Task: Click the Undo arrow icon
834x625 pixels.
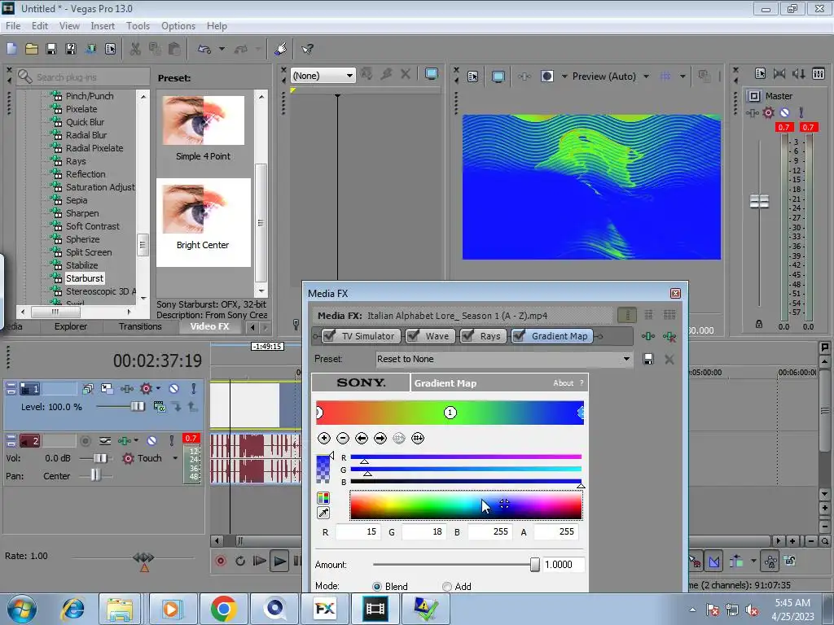Action: coord(204,49)
